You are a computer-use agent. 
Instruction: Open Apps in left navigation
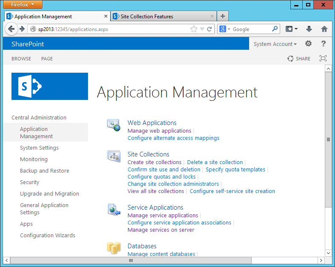(x=26, y=224)
